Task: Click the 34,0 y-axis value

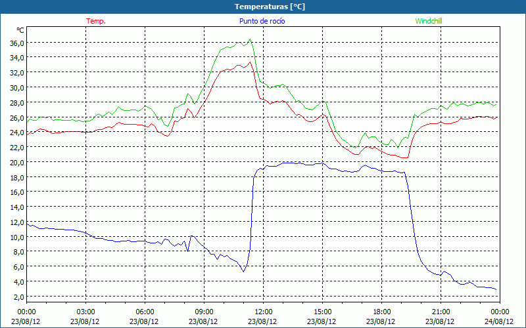Action: [x=18, y=58]
